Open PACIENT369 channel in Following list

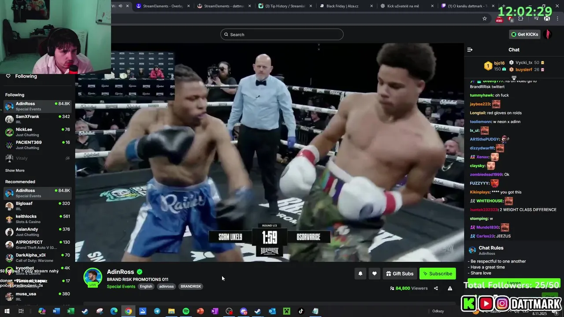(37, 145)
